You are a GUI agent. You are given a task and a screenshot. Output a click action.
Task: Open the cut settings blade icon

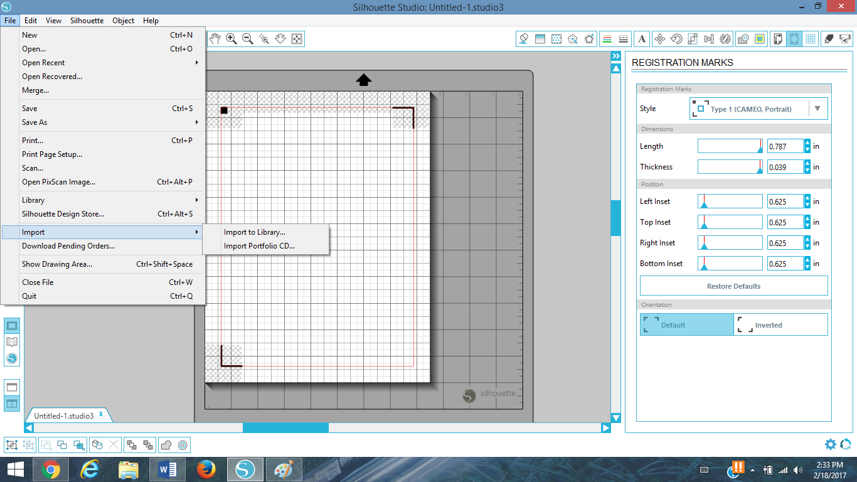pyautogui.click(x=829, y=39)
